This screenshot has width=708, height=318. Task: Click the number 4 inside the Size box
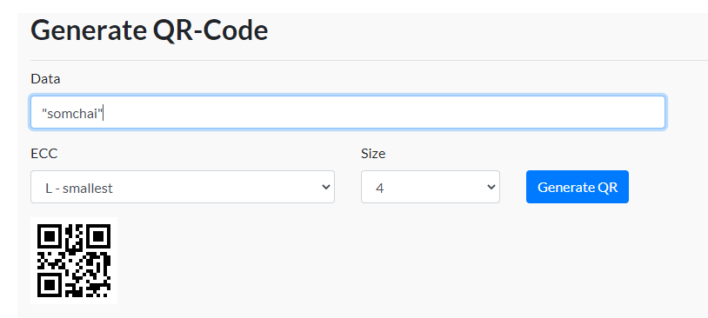point(380,188)
